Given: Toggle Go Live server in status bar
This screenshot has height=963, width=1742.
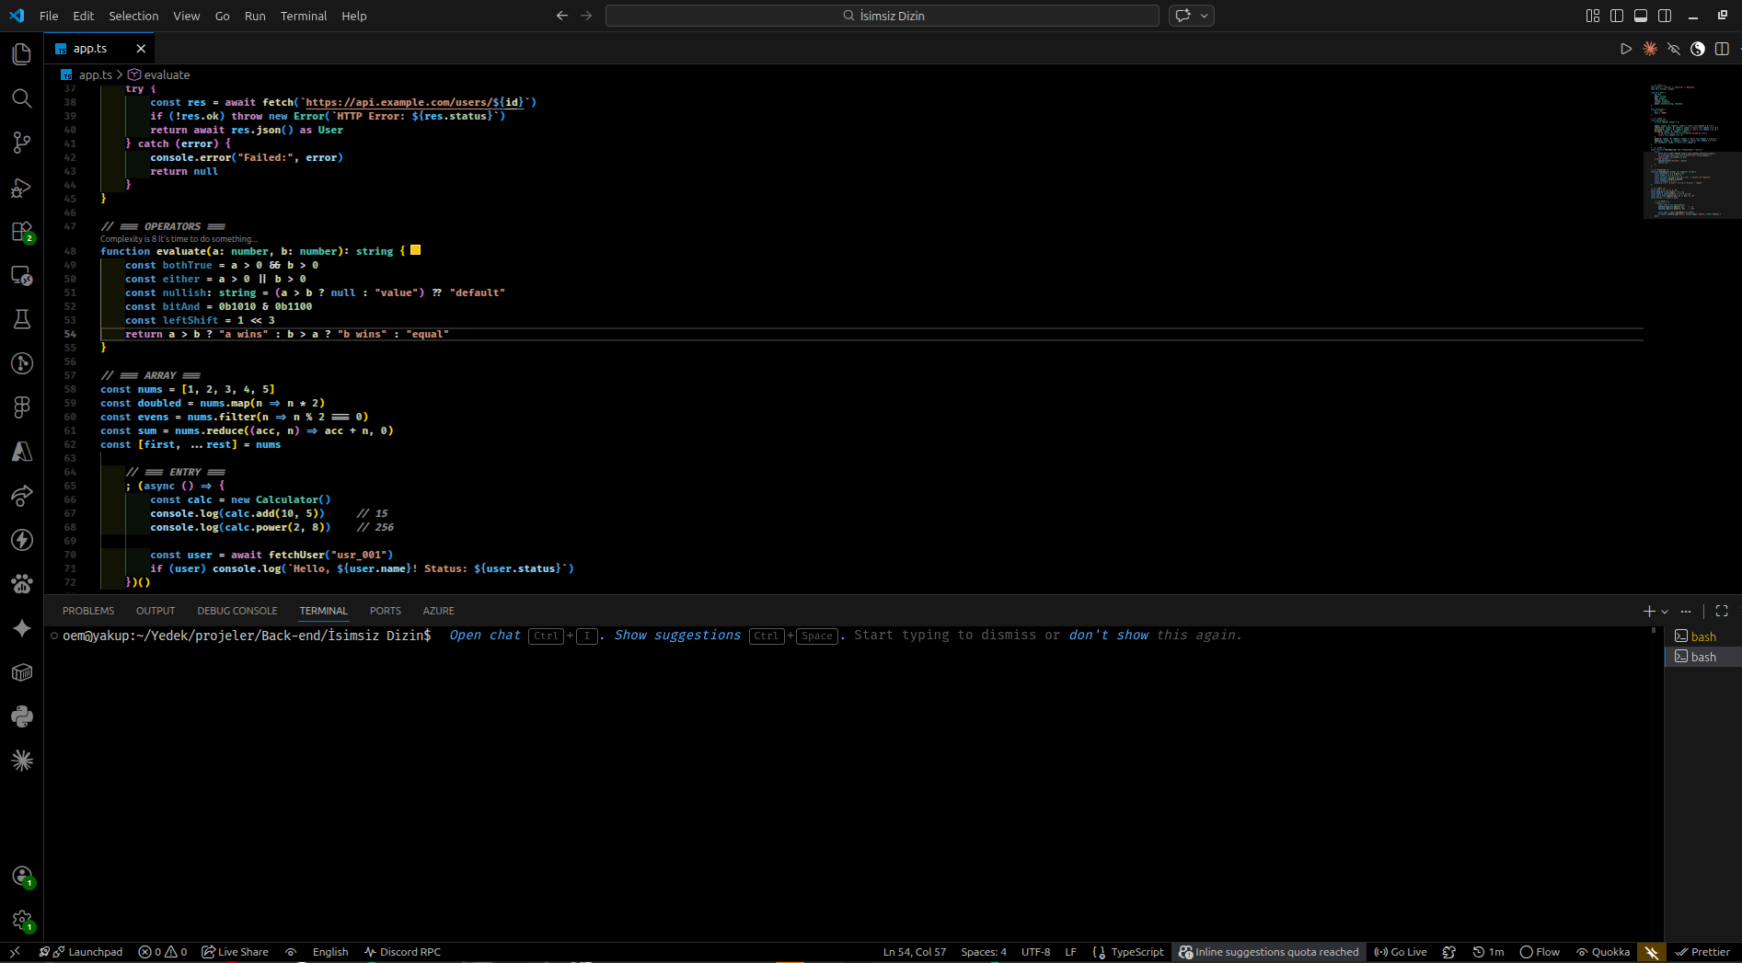Looking at the screenshot, I should [1401, 952].
